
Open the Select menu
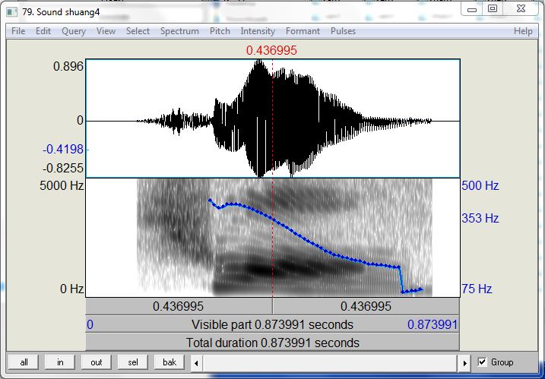tap(138, 31)
